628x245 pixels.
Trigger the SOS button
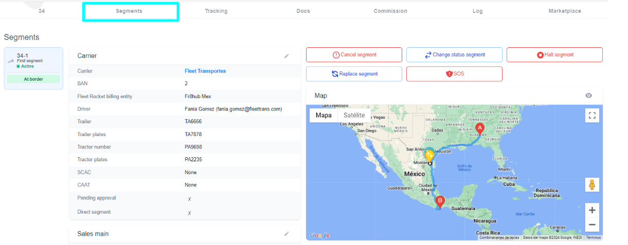coord(454,74)
